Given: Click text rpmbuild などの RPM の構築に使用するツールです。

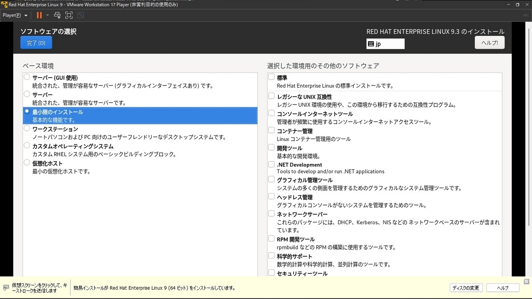Looking at the screenshot, I should 336,247.
